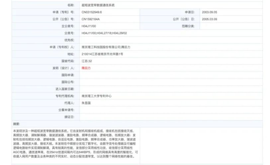Screen dimensions: 270x165
Task: Select the publication date 2005.03.09
Action: click(x=209, y=19)
